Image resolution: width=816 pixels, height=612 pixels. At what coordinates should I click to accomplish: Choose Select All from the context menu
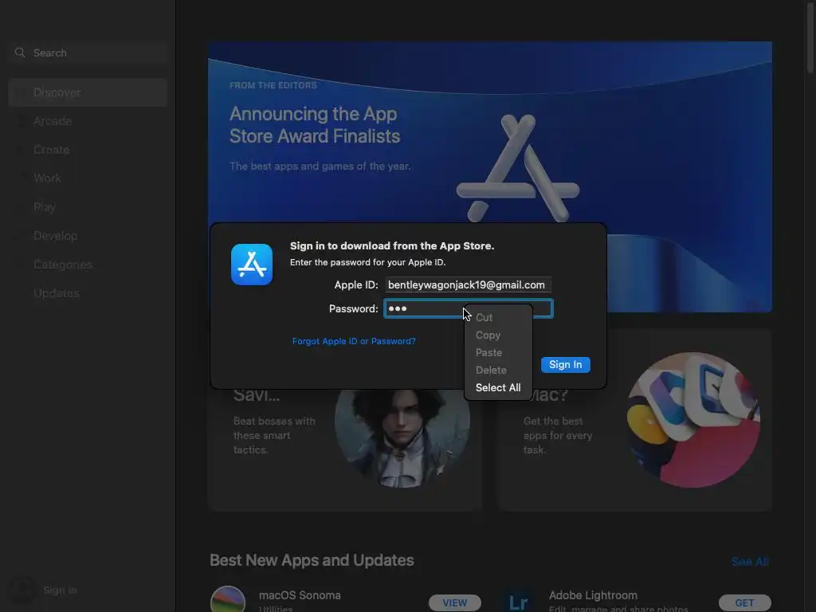[x=498, y=388]
